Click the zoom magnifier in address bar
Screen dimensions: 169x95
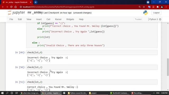(x=140, y=7)
